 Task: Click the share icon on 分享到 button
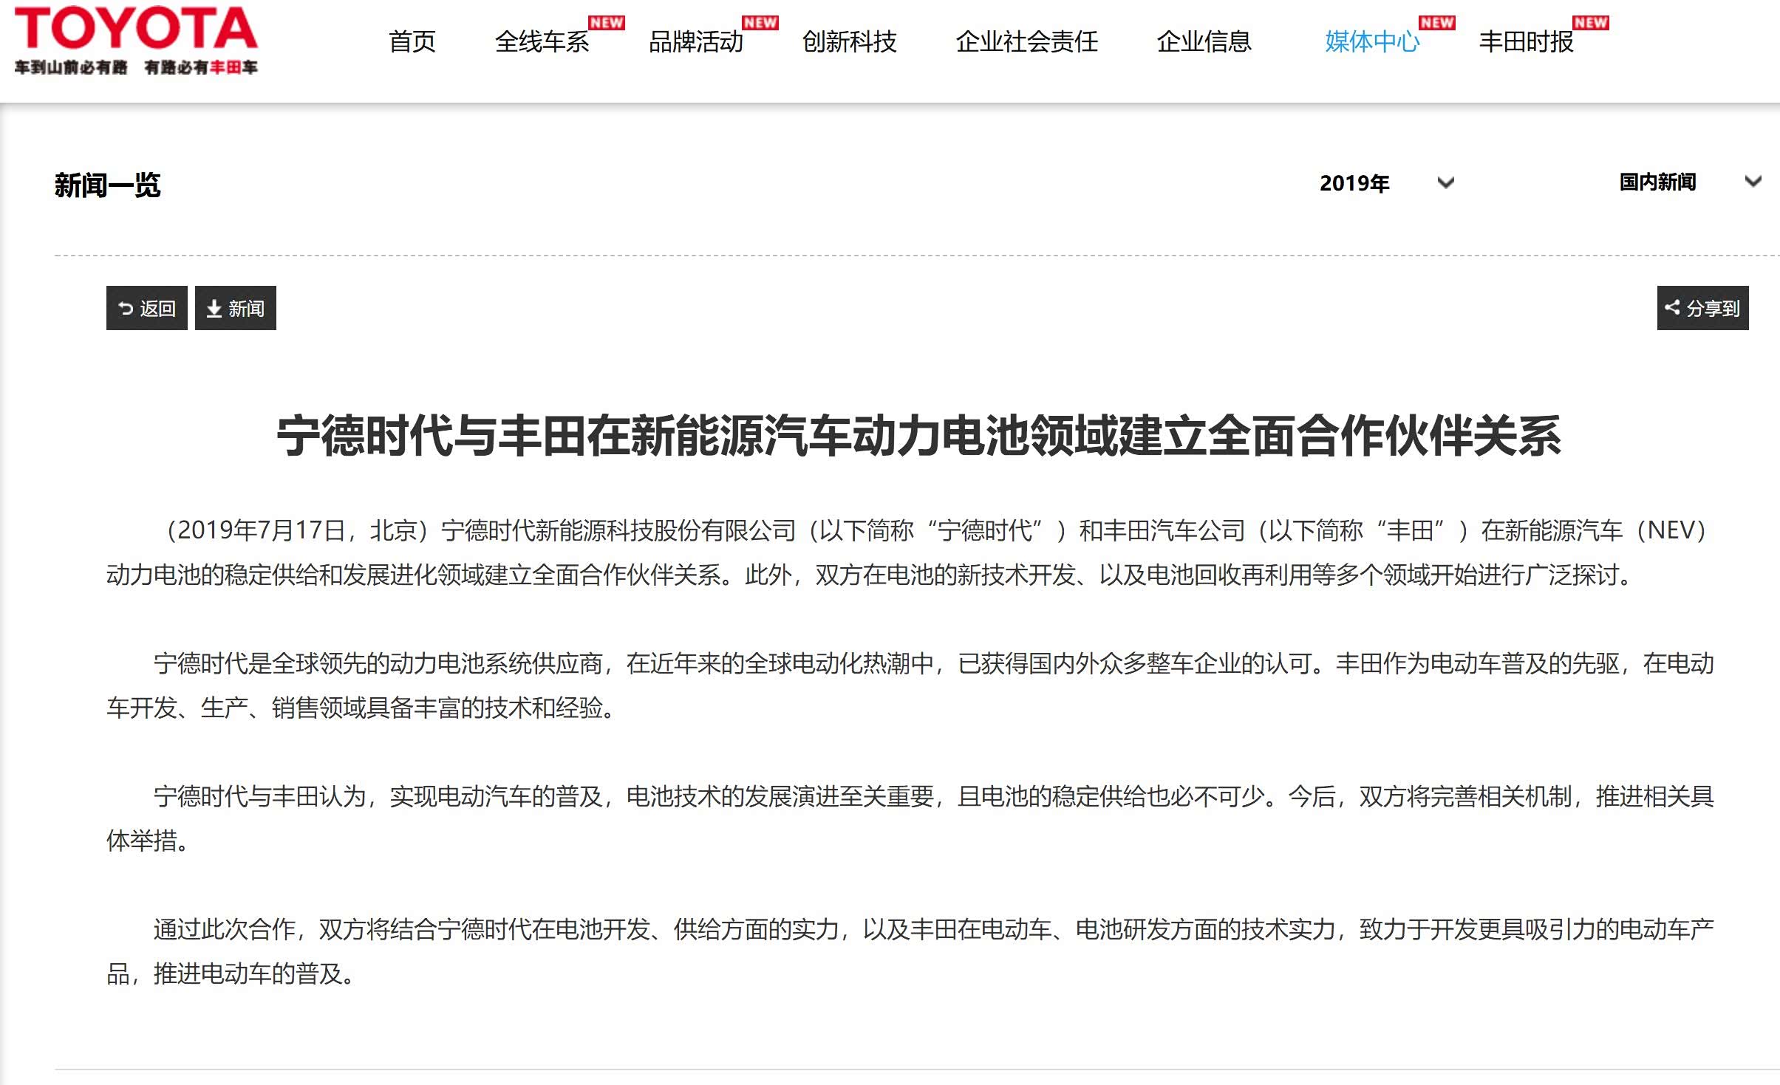click(x=1672, y=307)
